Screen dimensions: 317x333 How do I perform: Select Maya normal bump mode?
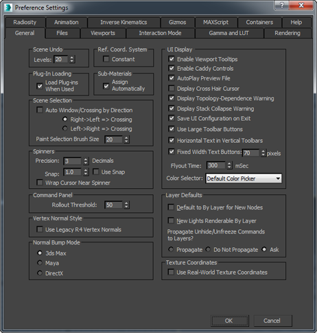pyautogui.click(x=40, y=262)
